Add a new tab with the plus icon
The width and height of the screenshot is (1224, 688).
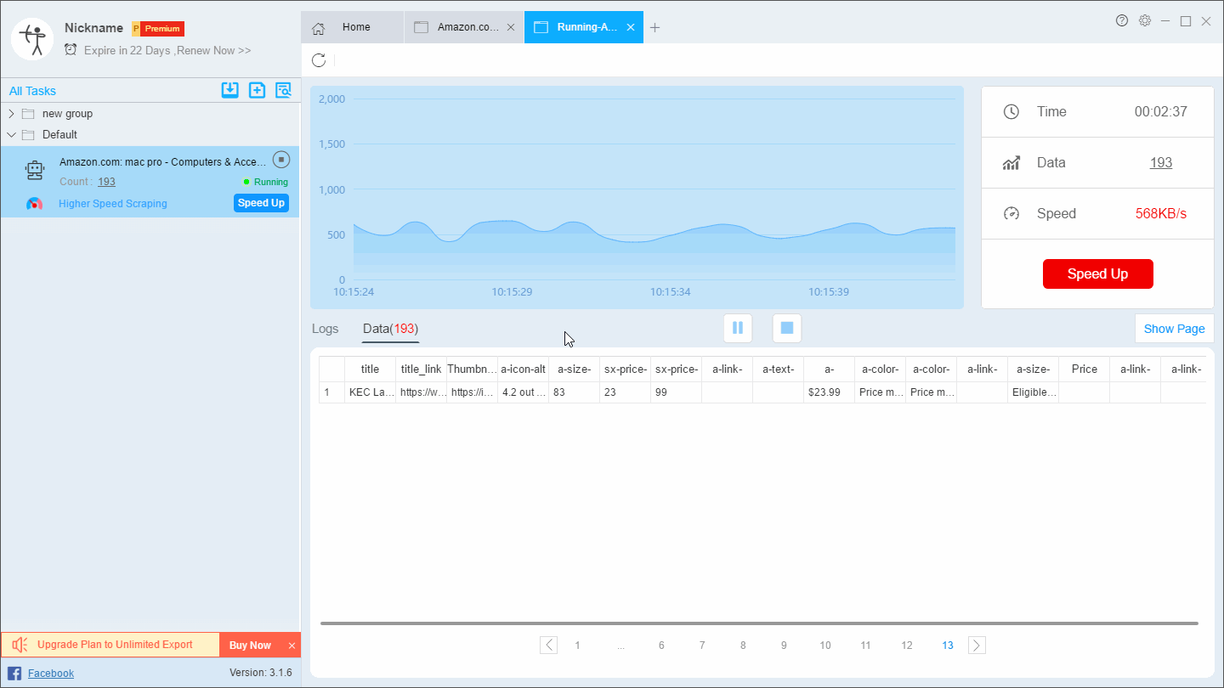coord(654,27)
